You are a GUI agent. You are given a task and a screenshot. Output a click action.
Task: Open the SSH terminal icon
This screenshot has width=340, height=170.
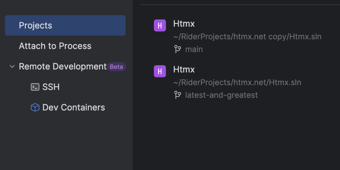35,87
